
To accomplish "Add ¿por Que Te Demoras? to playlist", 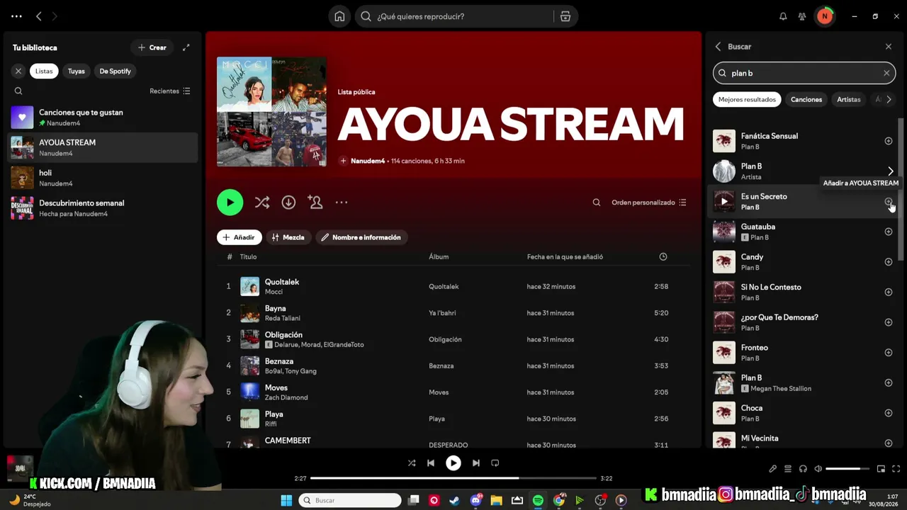I will (x=889, y=322).
